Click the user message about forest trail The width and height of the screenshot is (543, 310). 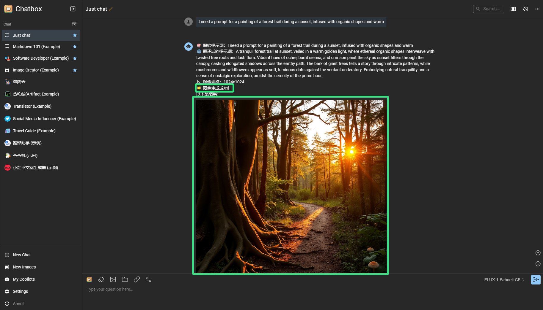[291, 22]
